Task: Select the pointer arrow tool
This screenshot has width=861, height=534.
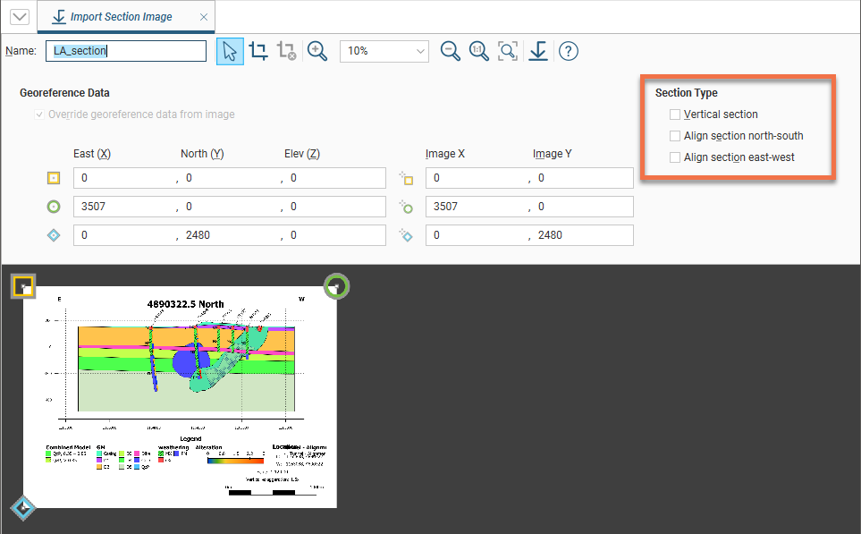Action: [x=230, y=51]
